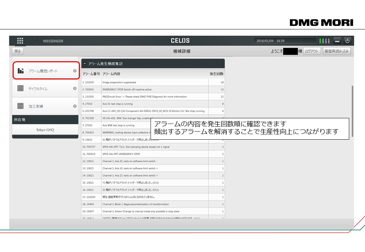Click the アラーム内容 column header
This screenshot has height=252, width=365.
[111, 74]
